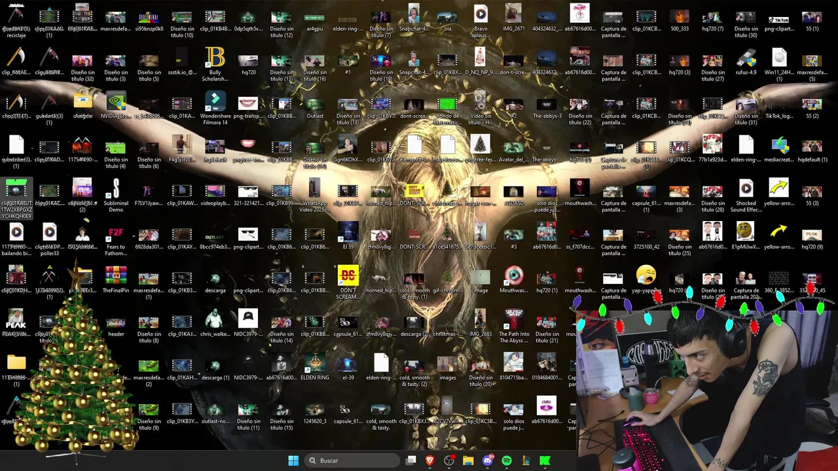Select the TheFinalPin desktop icon
The image size is (838, 471).
[x=116, y=279]
